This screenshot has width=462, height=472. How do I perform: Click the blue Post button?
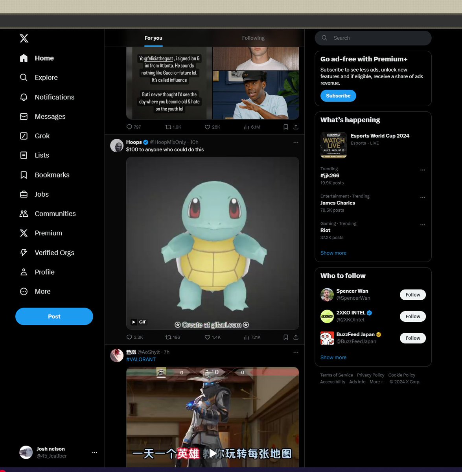(x=54, y=317)
